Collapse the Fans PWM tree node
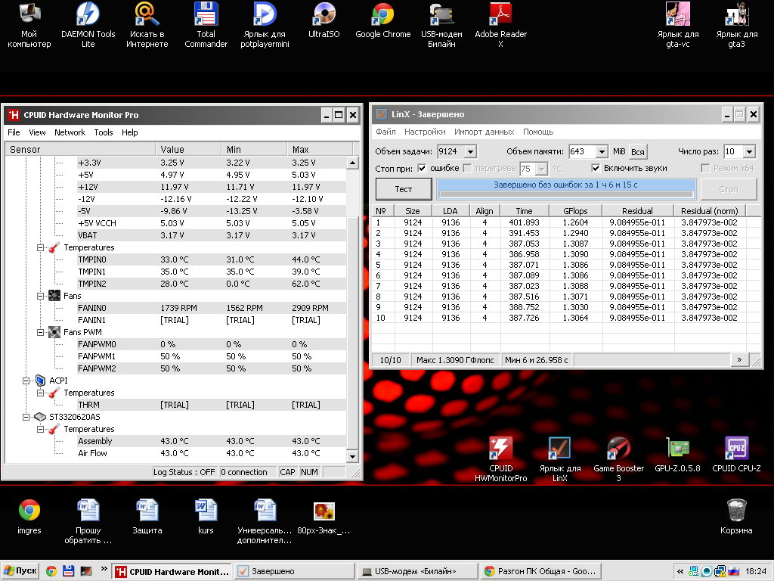Viewport: 774px width, 581px height. 41,332
